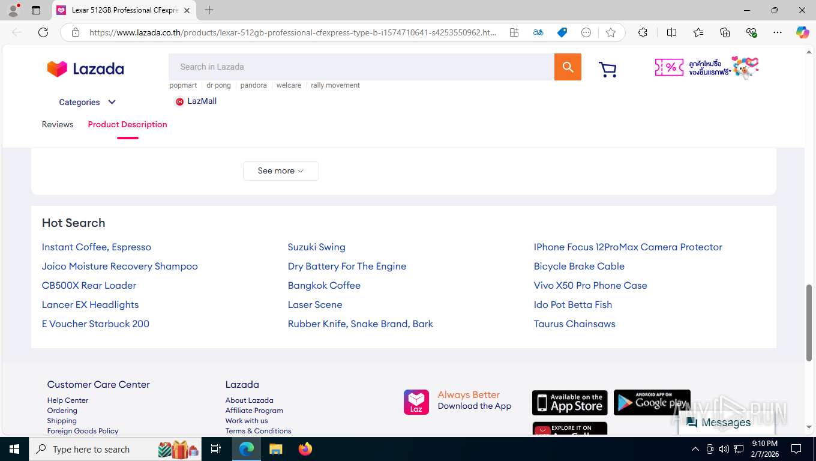Click suggested search popmart
The image size is (816, 461).
click(183, 85)
